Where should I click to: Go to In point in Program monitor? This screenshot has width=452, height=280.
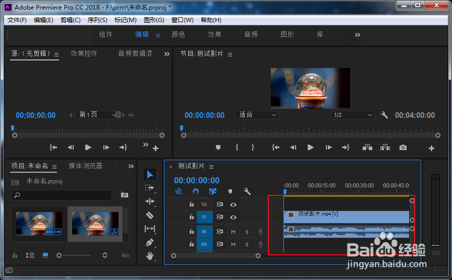pyautogui.click(x=275, y=148)
